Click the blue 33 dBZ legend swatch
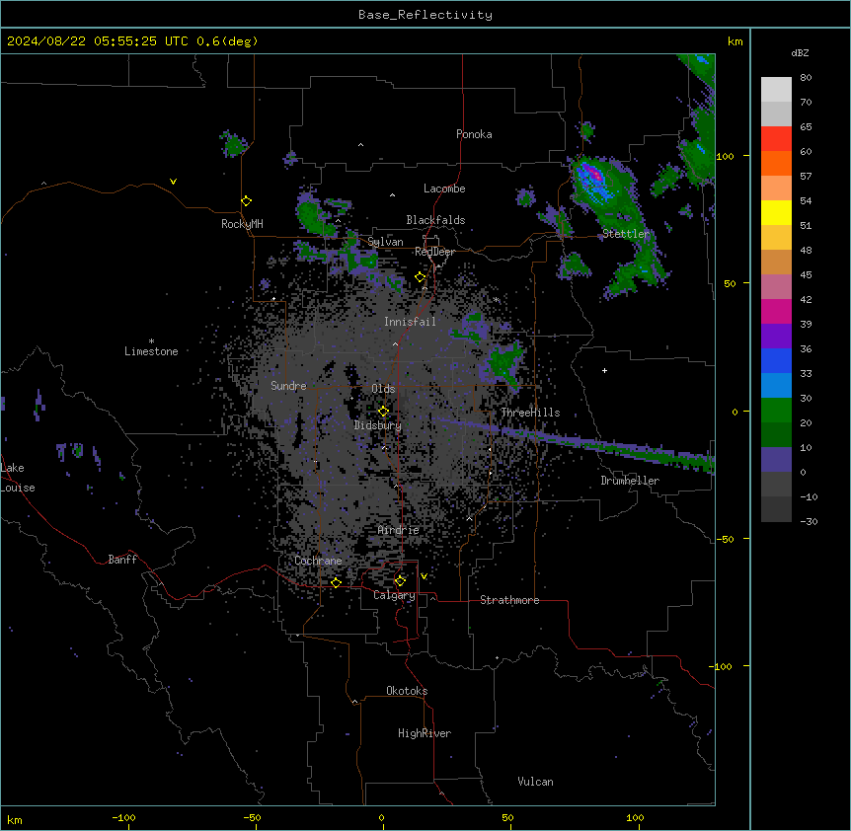The image size is (851, 831). point(776,360)
